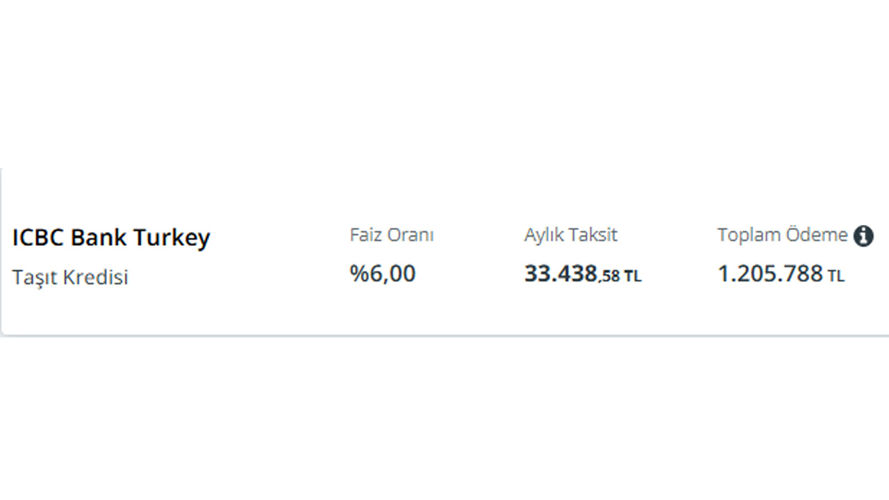889x500 pixels.
Task: Click the word Taşıt in the subtitle
Action: [x=35, y=278]
